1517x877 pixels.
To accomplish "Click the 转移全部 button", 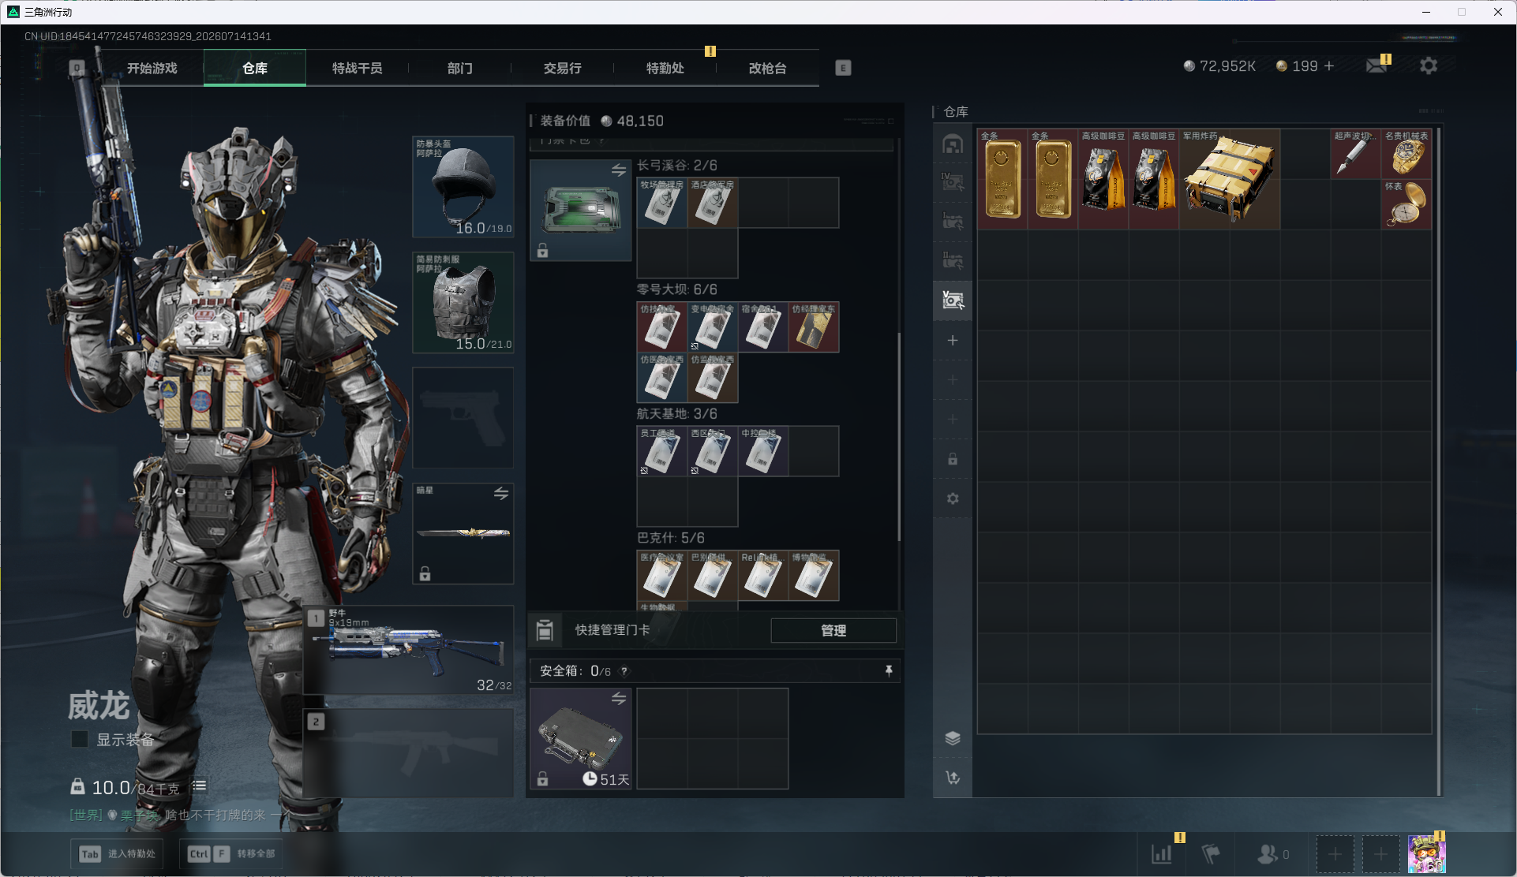I will coord(232,853).
